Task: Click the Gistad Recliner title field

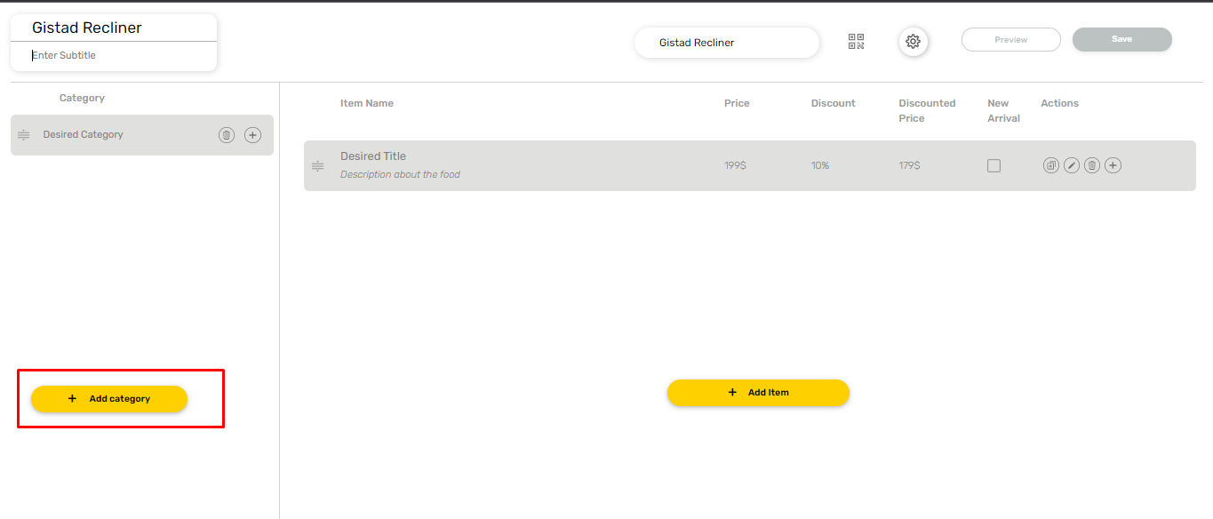Action: click(x=114, y=28)
